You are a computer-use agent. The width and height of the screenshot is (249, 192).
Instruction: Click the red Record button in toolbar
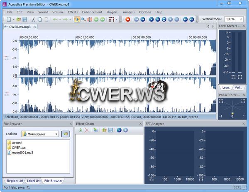pyautogui.click(x=128, y=19)
